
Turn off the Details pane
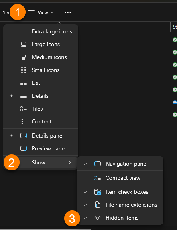tap(41, 136)
